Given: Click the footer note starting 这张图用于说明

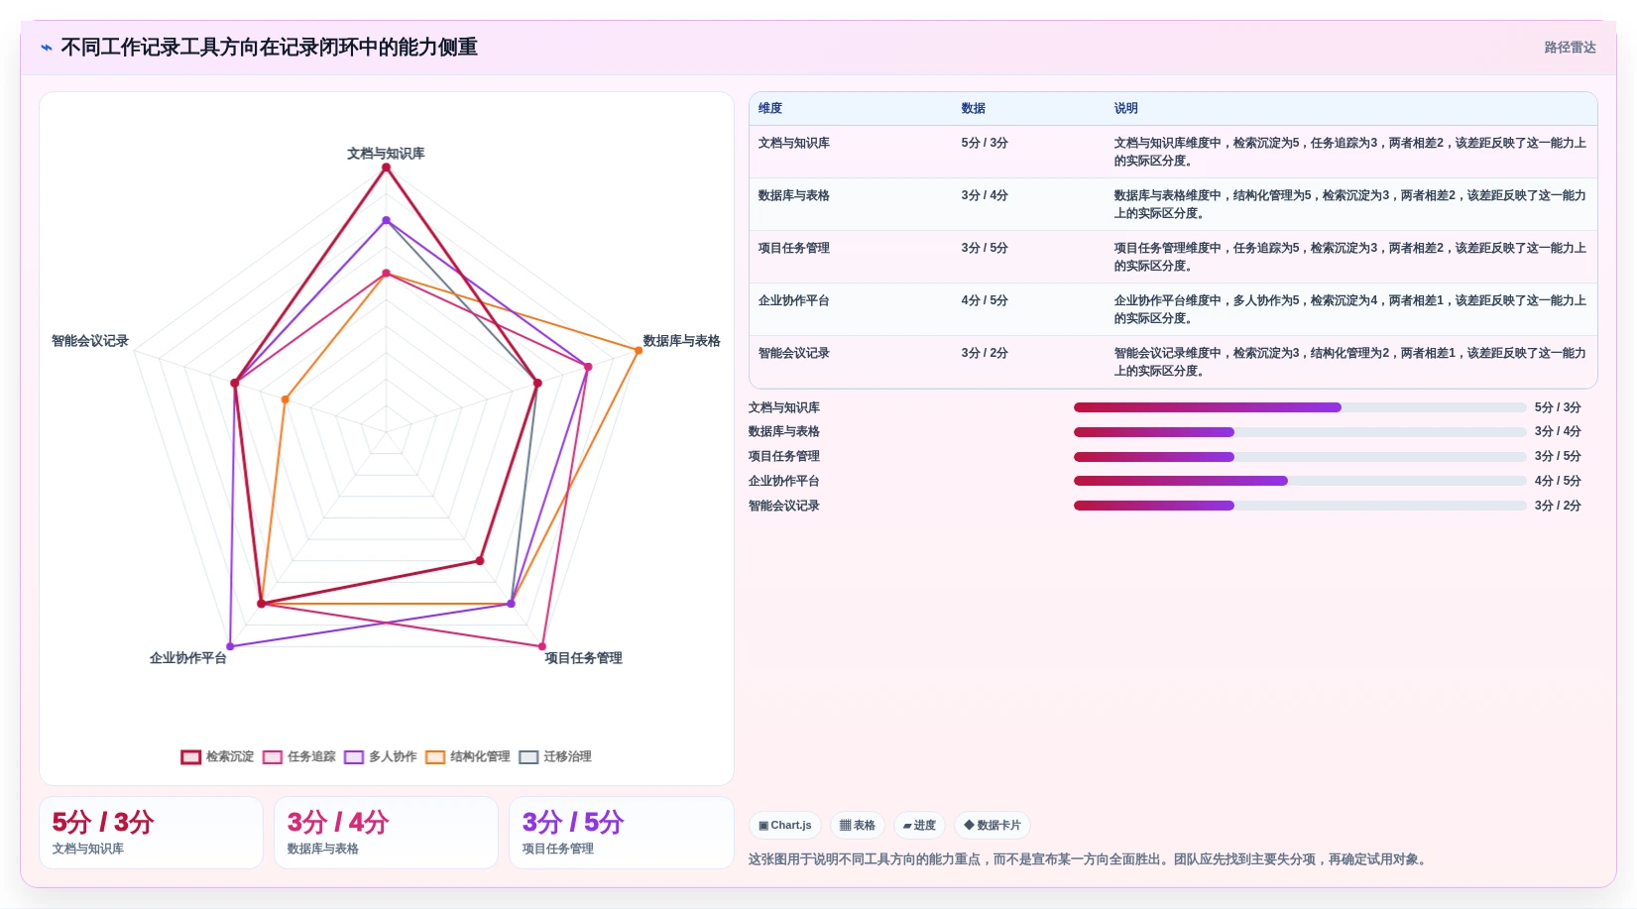Looking at the screenshot, I should [x=1090, y=859].
